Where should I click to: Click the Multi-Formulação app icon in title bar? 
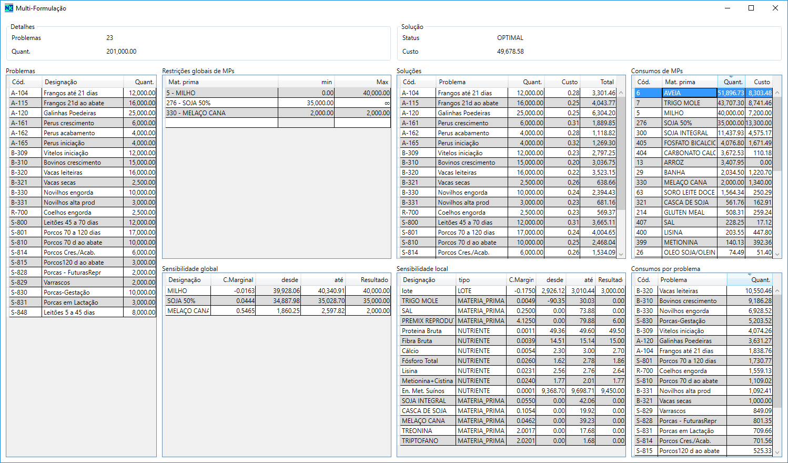click(9, 8)
